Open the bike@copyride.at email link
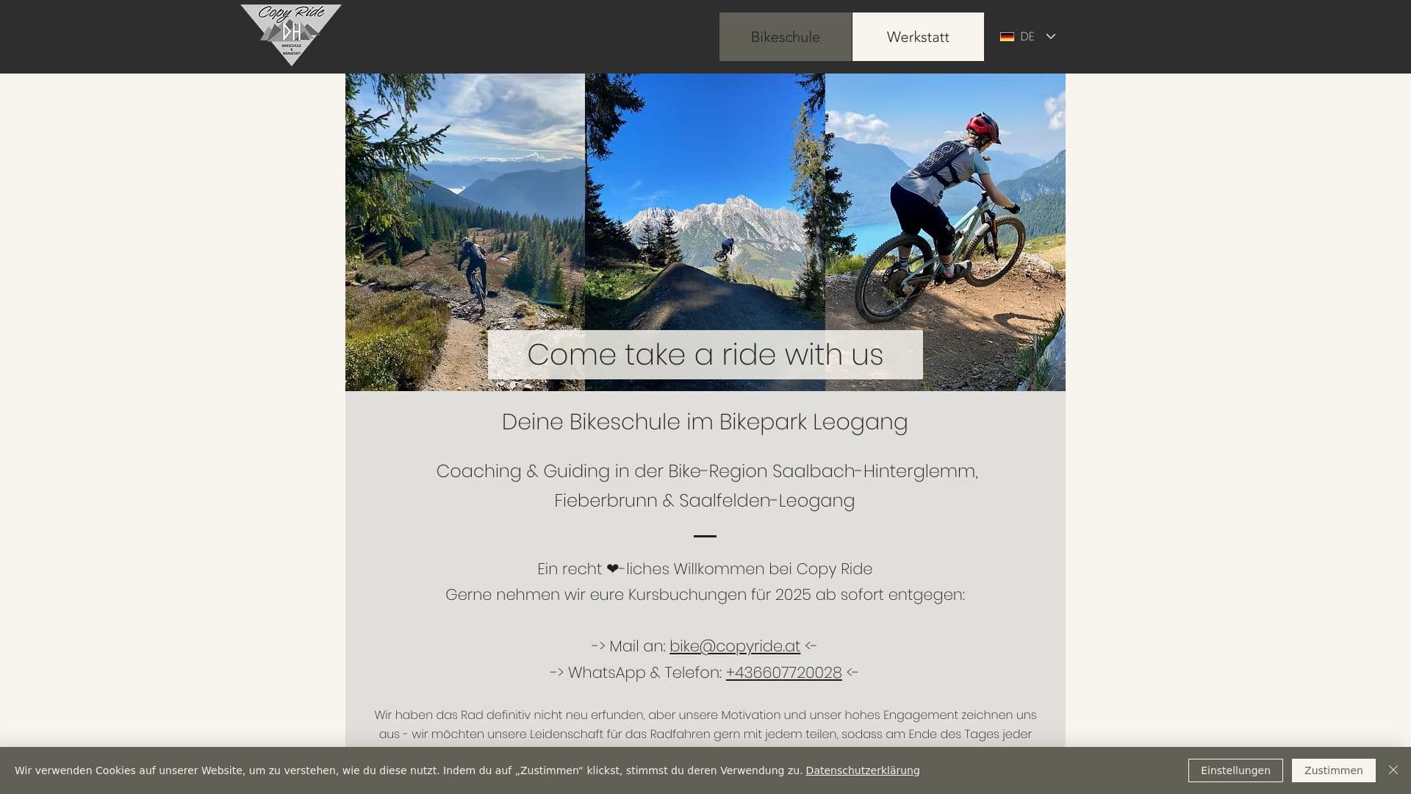Image resolution: width=1411 pixels, height=794 pixels. (x=734, y=646)
